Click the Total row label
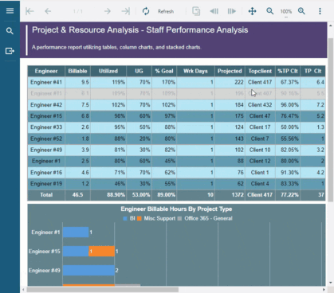Viewport: 334px width, 293px height. pyautogui.click(x=46, y=195)
